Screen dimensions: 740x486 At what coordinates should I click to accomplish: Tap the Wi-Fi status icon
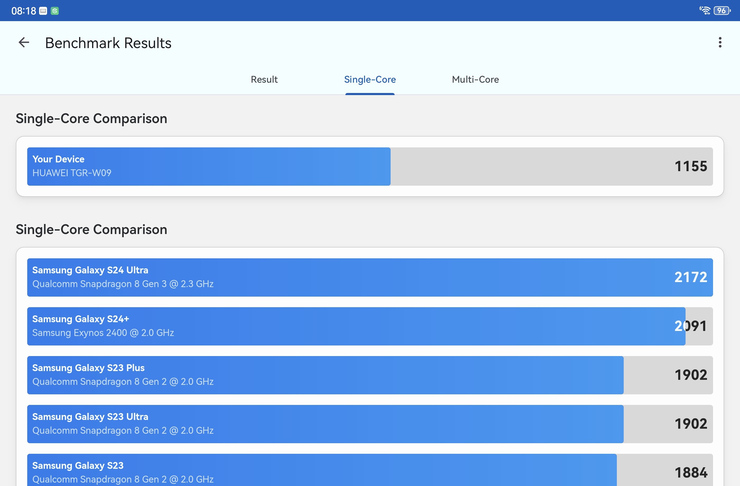pyautogui.click(x=705, y=11)
